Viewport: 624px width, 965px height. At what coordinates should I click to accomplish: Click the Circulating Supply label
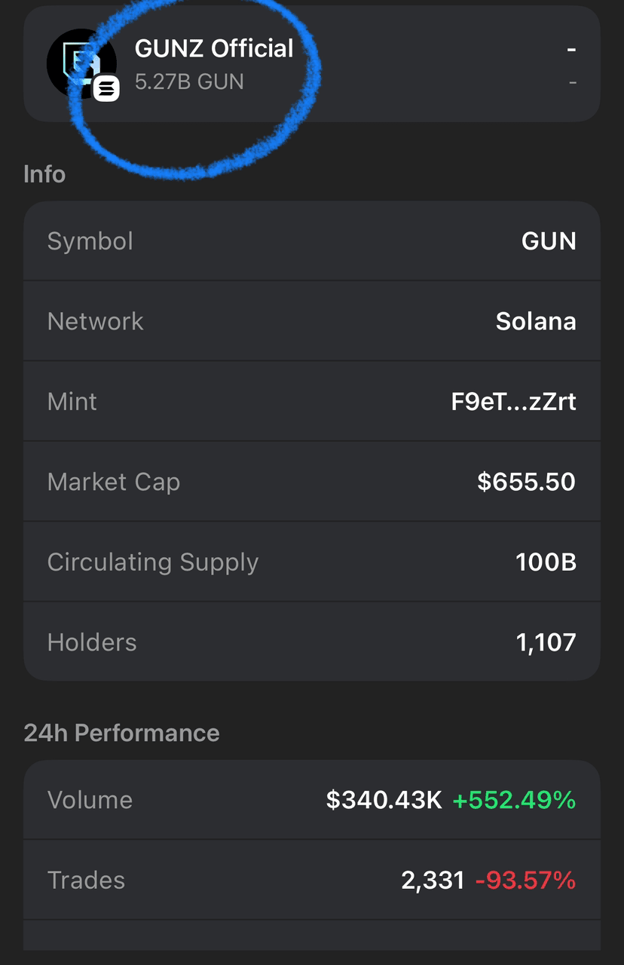153,562
